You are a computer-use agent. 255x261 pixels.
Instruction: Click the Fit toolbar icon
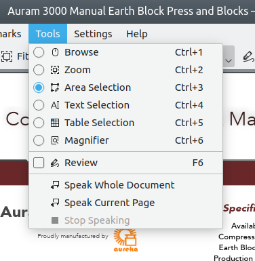click(x=7, y=56)
